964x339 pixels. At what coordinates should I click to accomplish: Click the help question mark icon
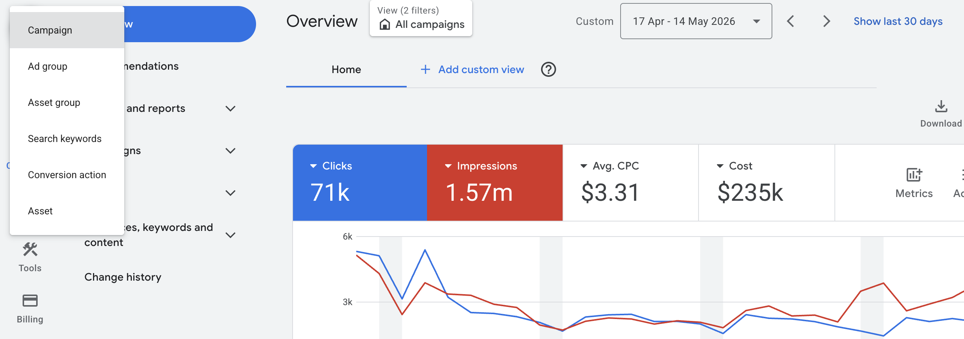point(548,69)
